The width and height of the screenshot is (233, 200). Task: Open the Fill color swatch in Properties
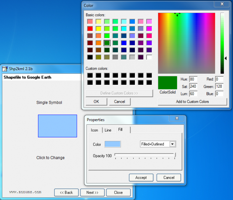[112, 144]
